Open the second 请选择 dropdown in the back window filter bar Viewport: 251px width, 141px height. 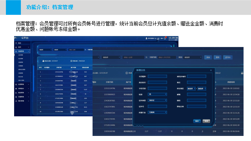(60, 50)
